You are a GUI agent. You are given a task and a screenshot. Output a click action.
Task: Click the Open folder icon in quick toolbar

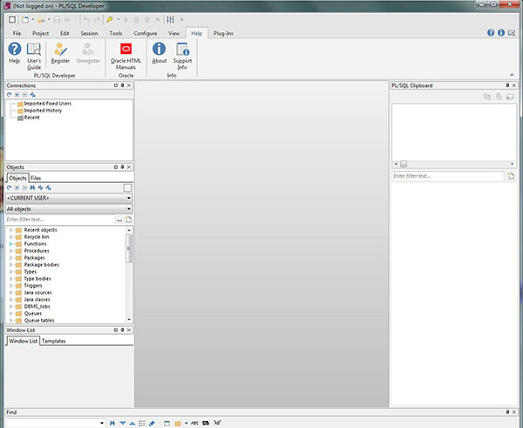click(x=41, y=20)
